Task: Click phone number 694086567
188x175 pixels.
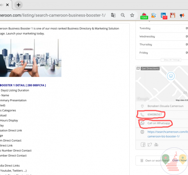Action: click(155, 114)
